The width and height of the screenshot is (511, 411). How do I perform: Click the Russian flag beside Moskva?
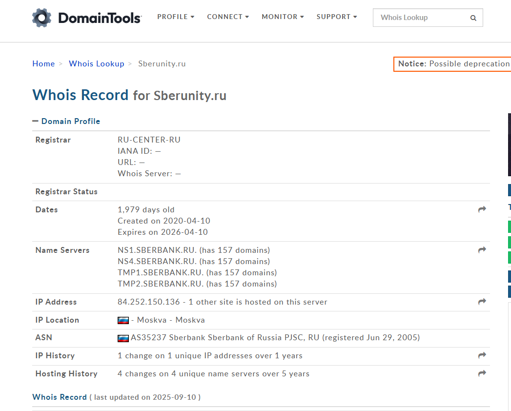(123, 320)
